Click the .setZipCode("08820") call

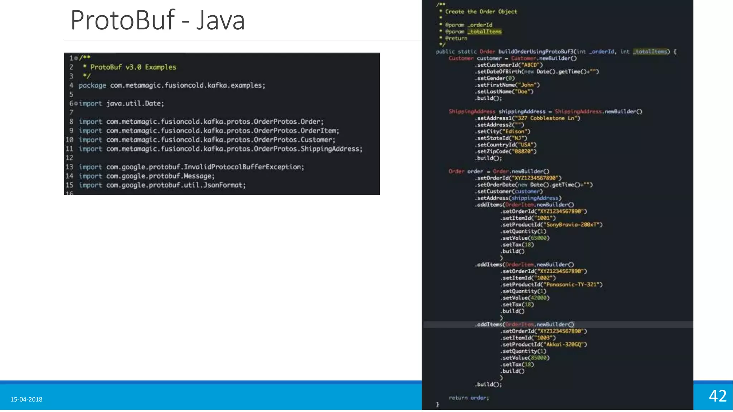[506, 151]
